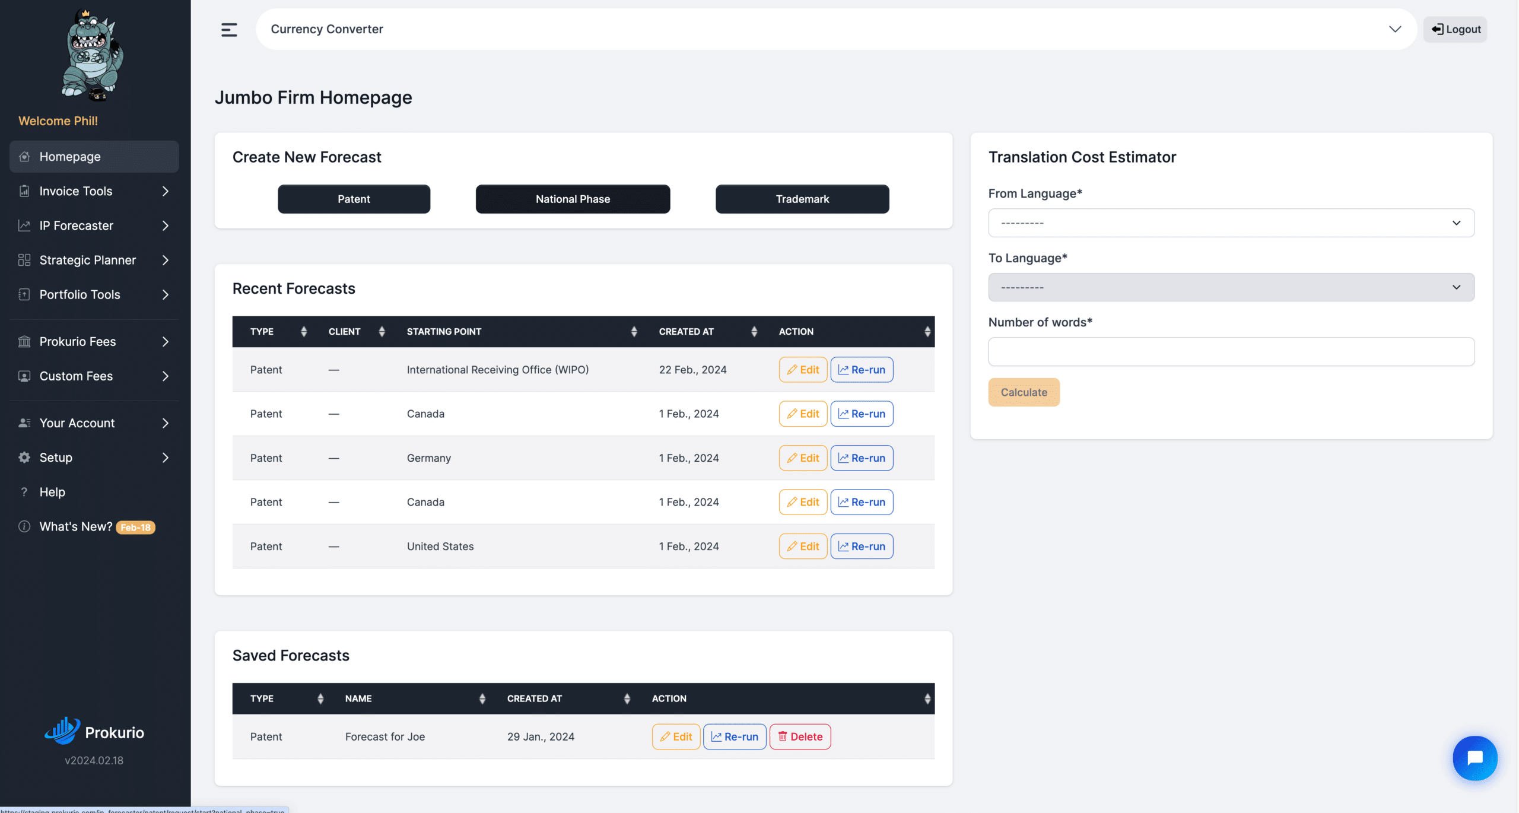1519x813 pixels.
Task: Toggle the sidebar hamburger menu icon
Action: tap(229, 30)
